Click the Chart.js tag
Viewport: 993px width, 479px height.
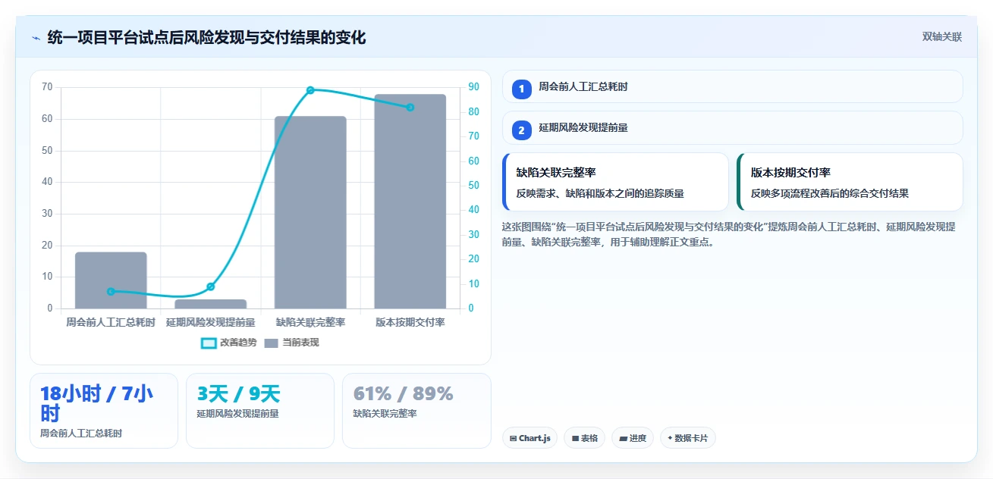pos(530,438)
